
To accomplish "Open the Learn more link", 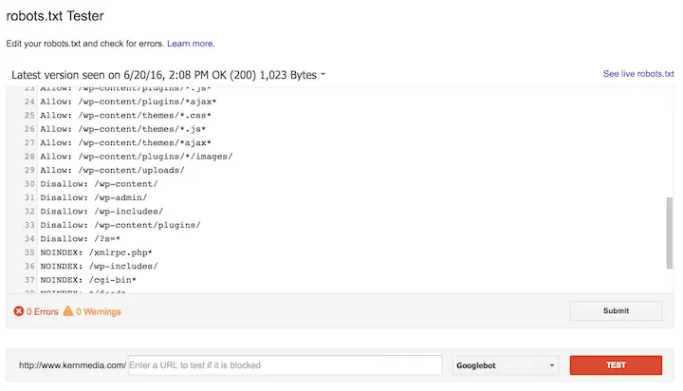I will (191, 44).
